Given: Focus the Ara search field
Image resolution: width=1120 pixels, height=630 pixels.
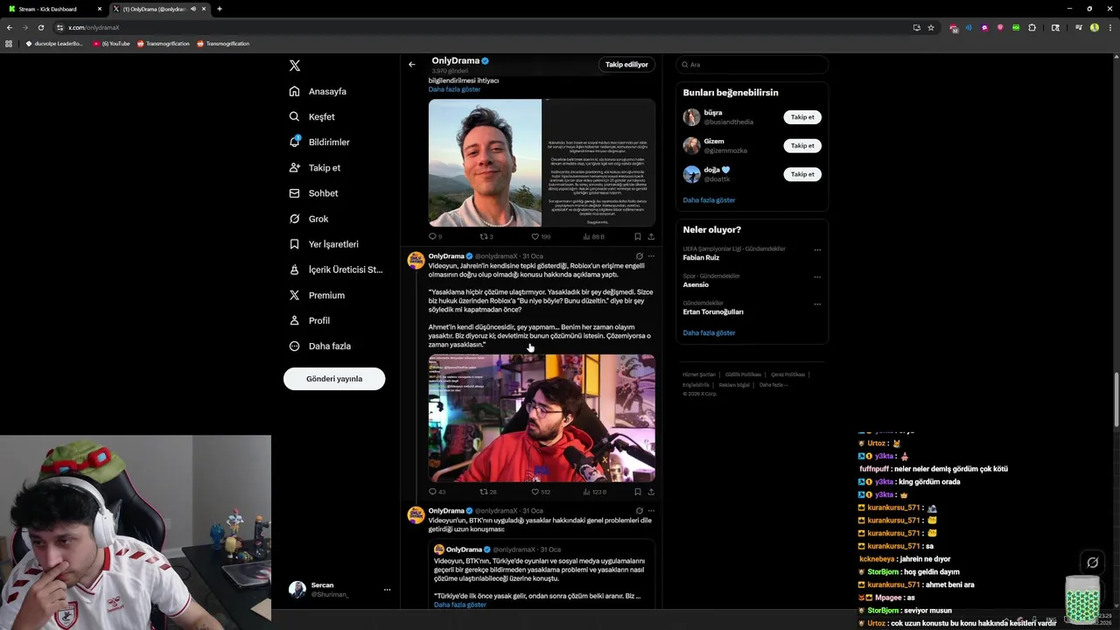Looking at the screenshot, I should click(752, 65).
